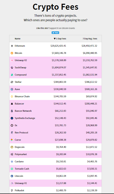Sort by 1 Day Fees arrow
The width and height of the screenshot is (114, 194).
(x=55, y=39)
